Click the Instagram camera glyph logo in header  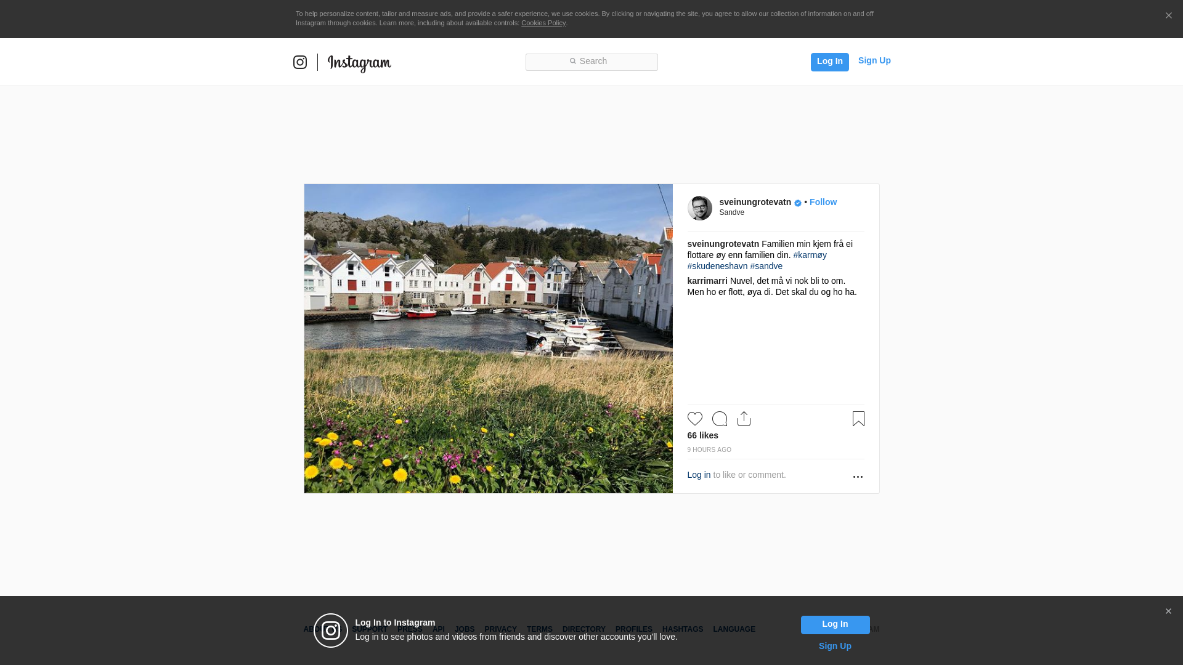click(300, 62)
